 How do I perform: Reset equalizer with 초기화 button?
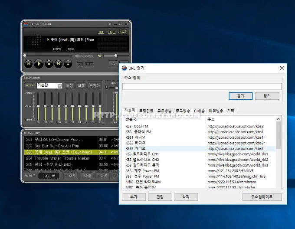click(x=94, y=85)
